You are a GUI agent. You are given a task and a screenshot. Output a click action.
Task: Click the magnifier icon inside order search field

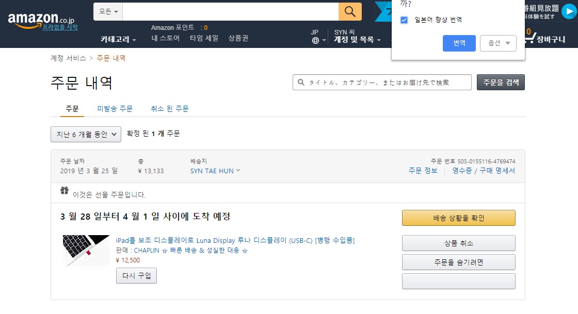301,82
